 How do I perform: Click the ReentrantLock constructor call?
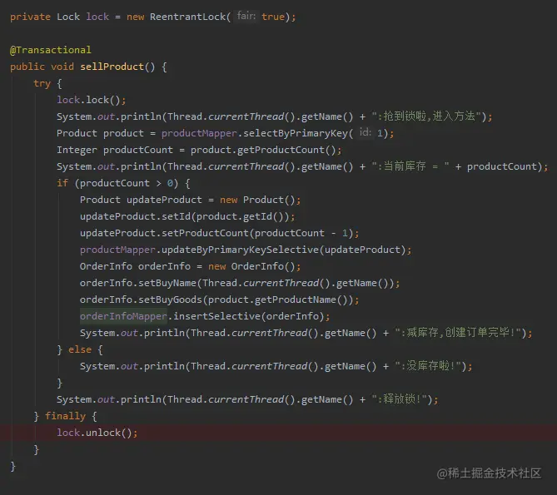187,17
